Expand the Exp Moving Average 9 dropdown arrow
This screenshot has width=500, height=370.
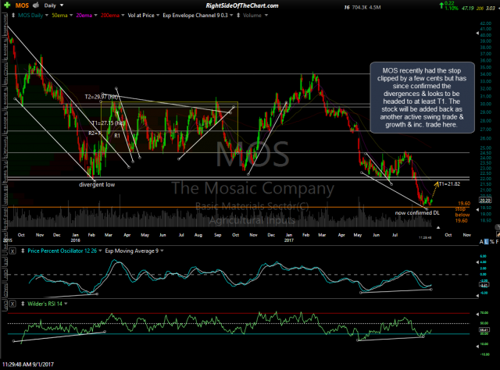click(162, 251)
